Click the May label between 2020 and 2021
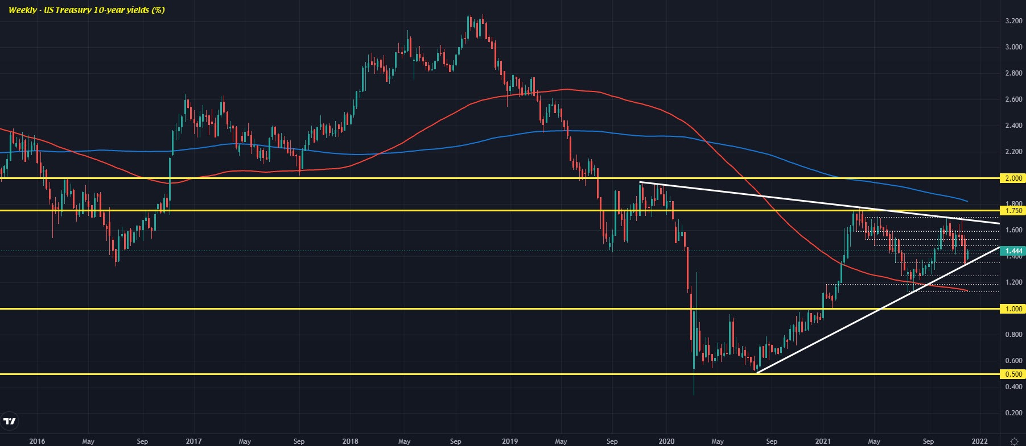This screenshot has width=1026, height=446. (718, 441)
